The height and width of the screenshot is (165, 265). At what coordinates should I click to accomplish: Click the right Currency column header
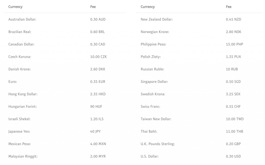click(x=148, y=7)
